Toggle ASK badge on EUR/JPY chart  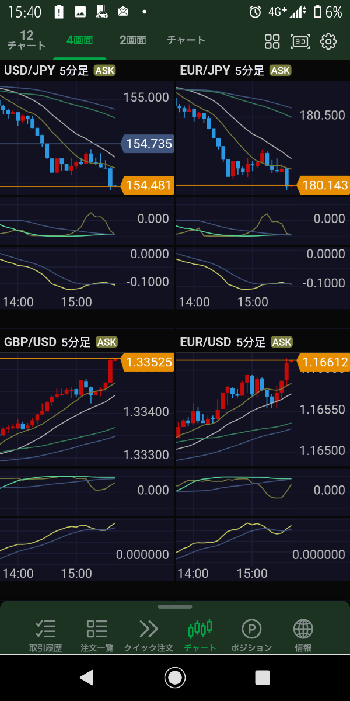[x=281, y=71]
